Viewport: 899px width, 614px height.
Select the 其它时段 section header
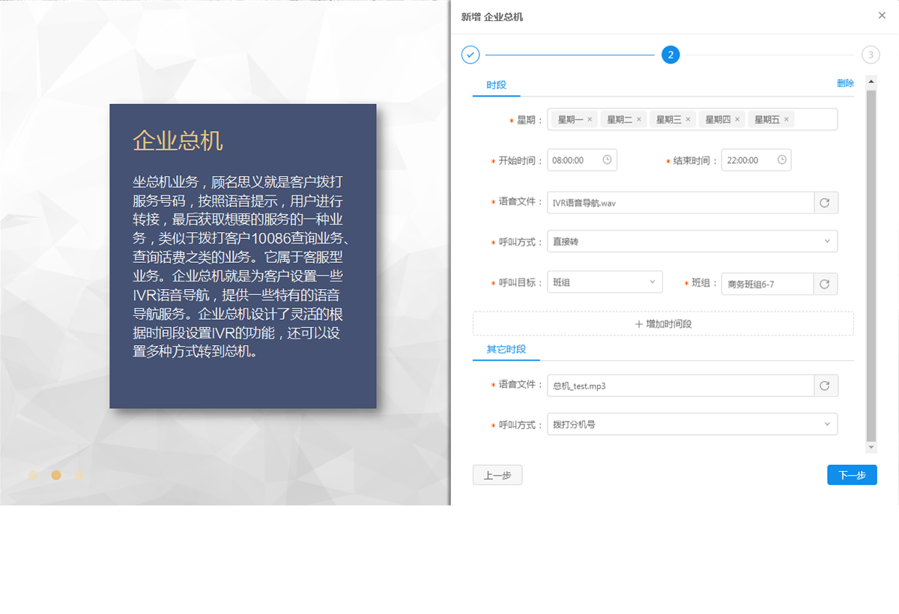[506, 350]
